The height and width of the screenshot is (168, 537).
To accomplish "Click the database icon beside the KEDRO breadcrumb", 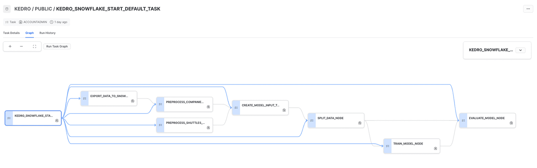I will (x=7, y=9).
